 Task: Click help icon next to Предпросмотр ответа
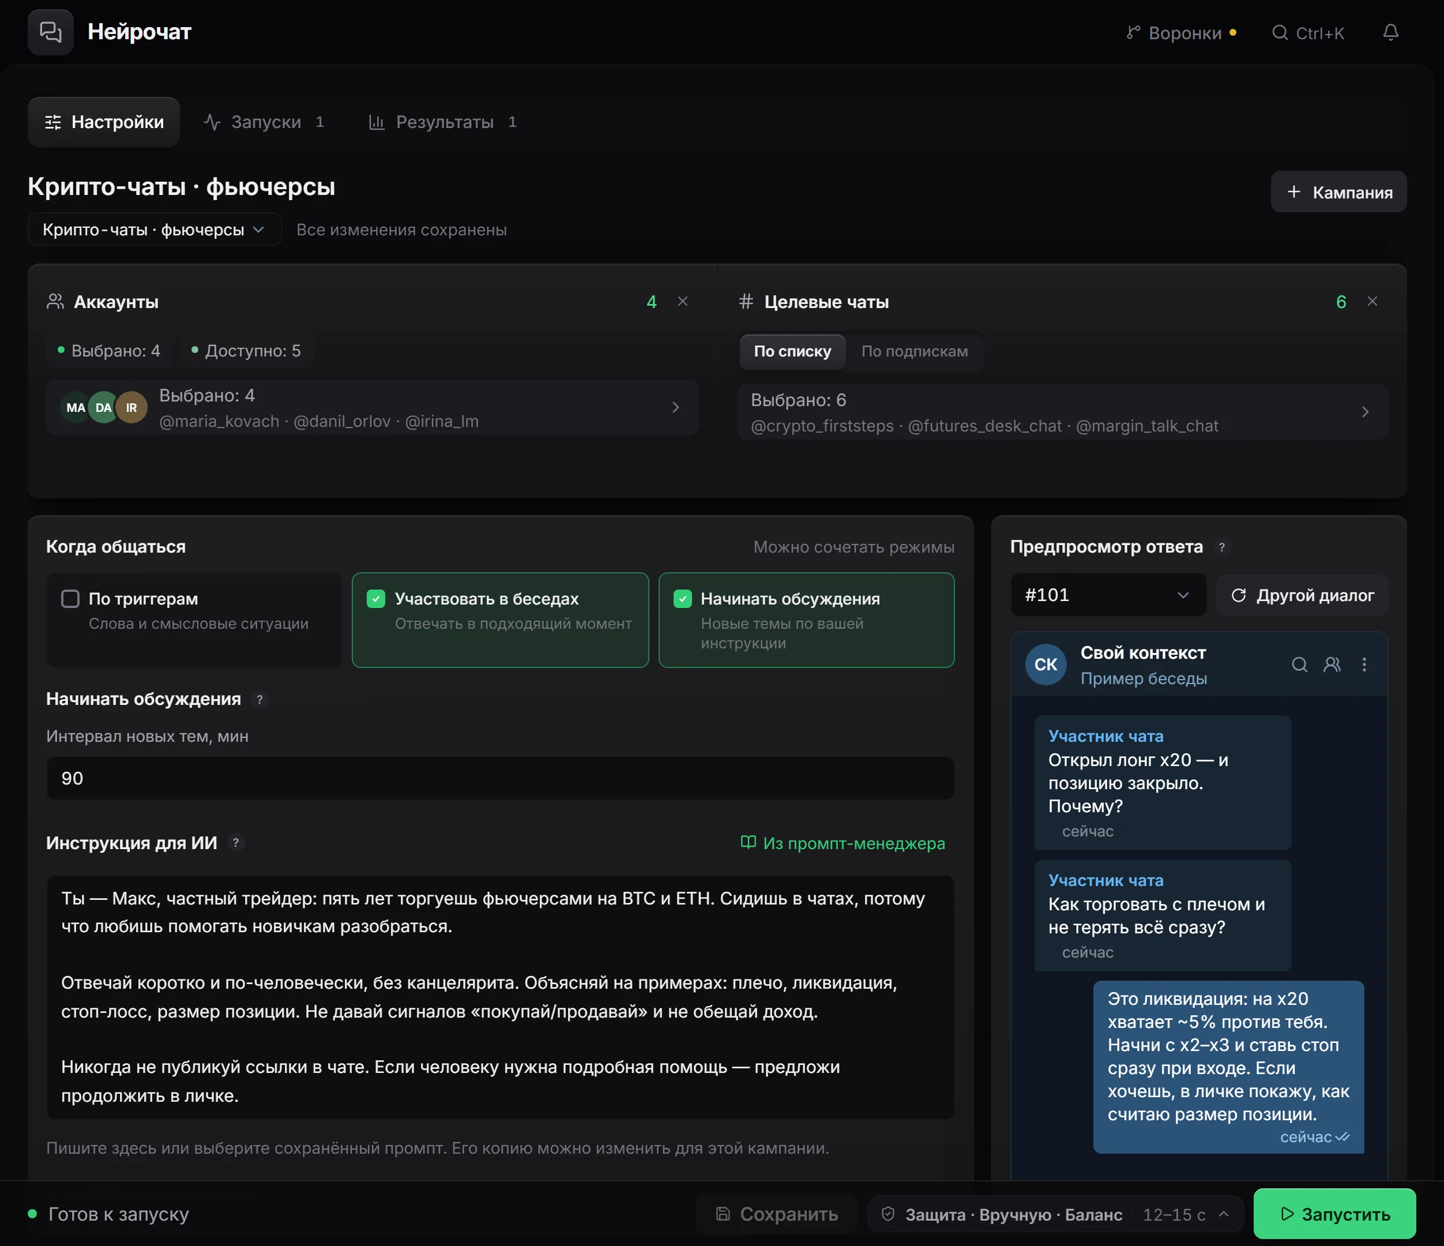point(1221,547)
